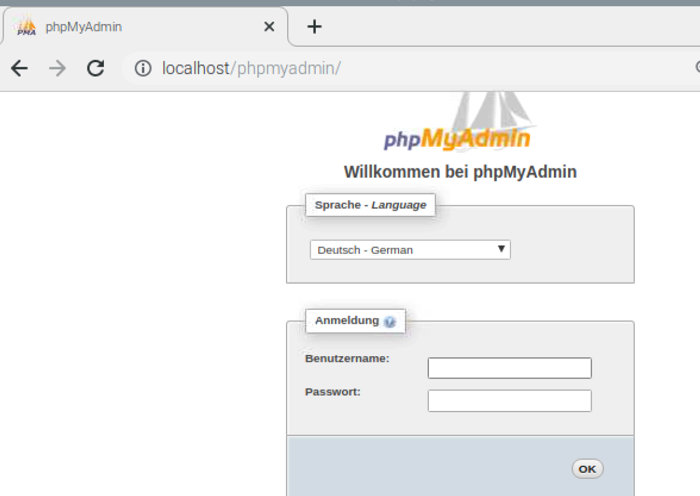
Task: Click the Benutzername: label
Action: point(347,359)
